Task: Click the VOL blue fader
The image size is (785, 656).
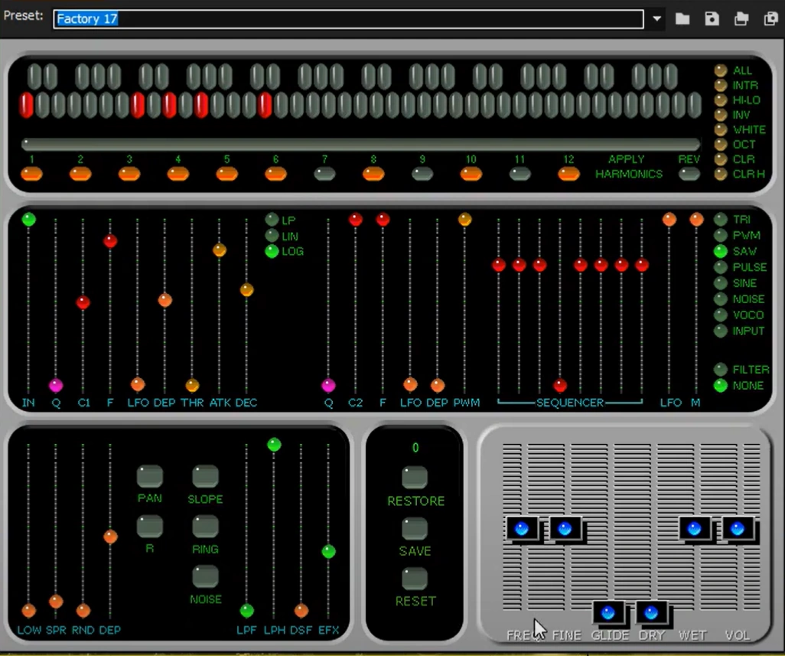Action: click(x=738, y=529)
